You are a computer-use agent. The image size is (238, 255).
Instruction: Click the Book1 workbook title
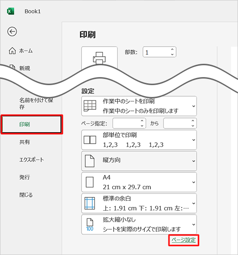(x=32, y=11)
